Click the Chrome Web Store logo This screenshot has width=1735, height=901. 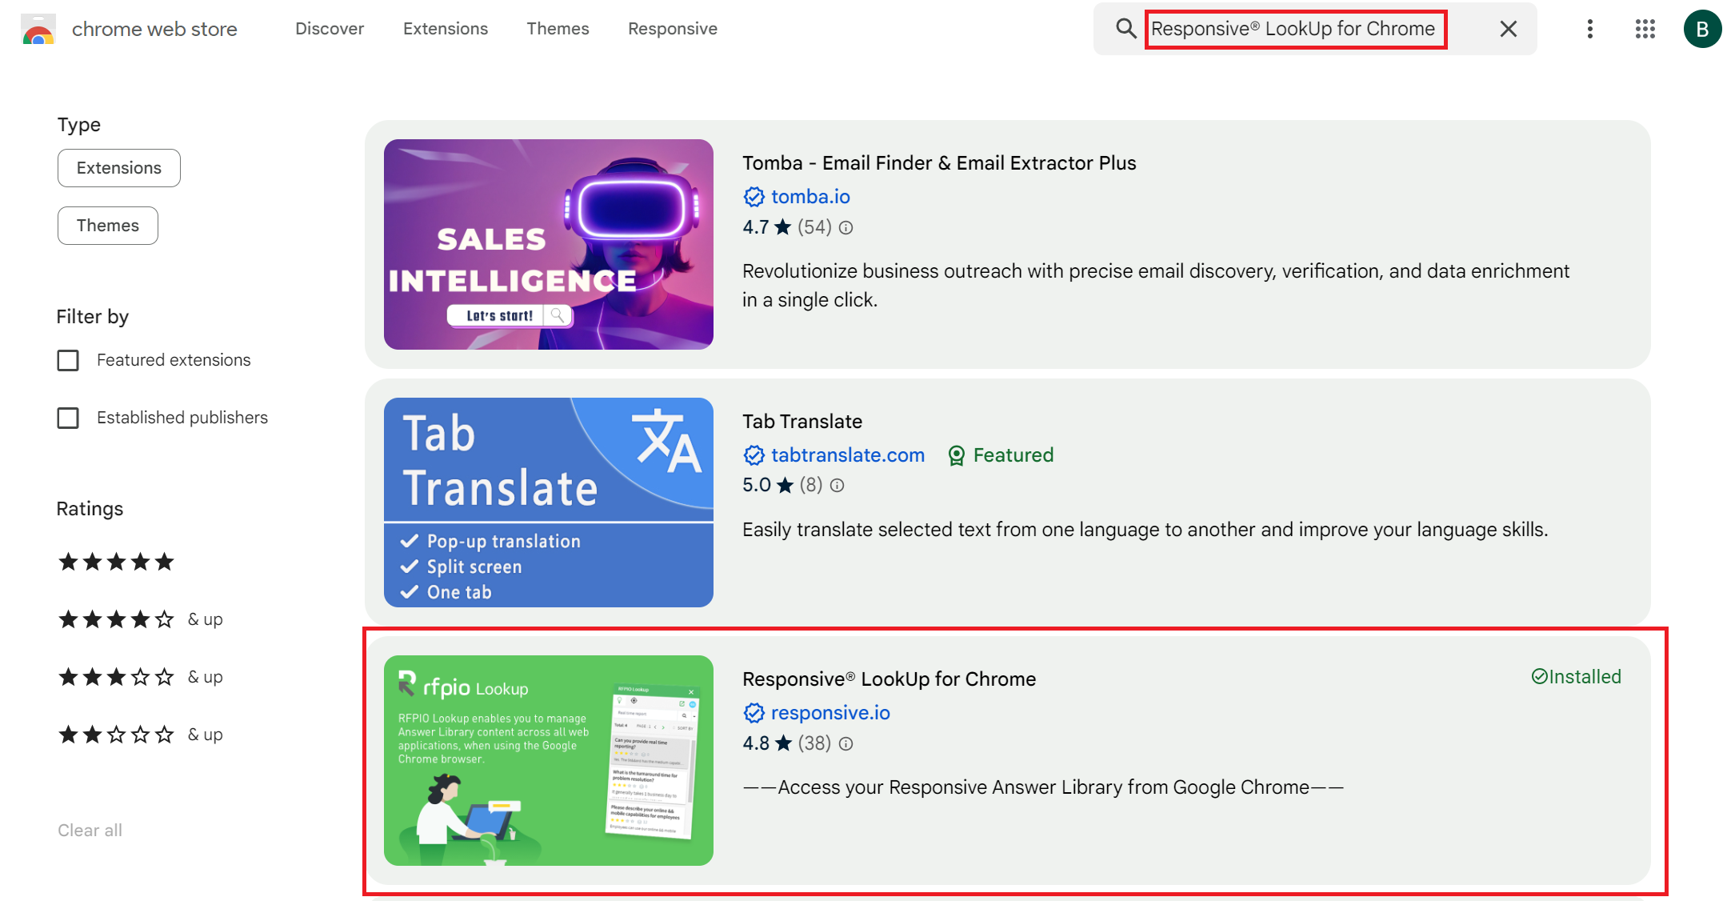[x=38, y=30]
